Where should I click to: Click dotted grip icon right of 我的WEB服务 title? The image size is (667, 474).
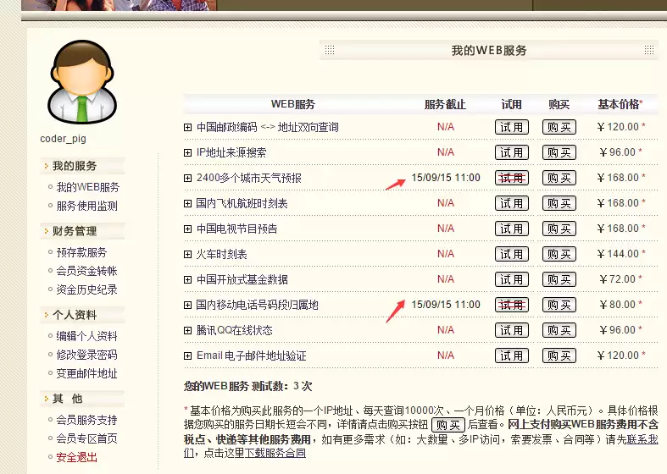(649, 50)
